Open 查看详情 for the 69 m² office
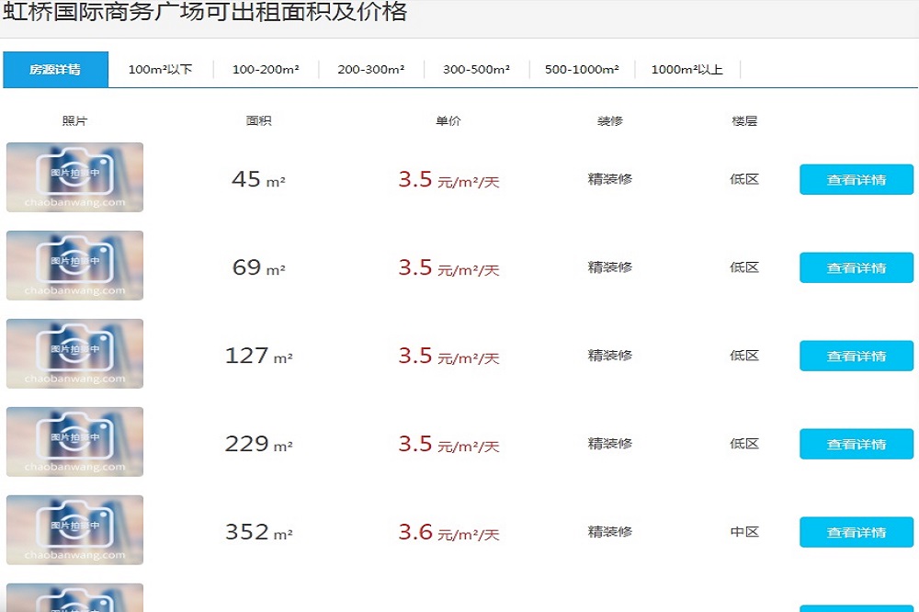The width and height of the screenshot is (919, 612). (857, 267)
